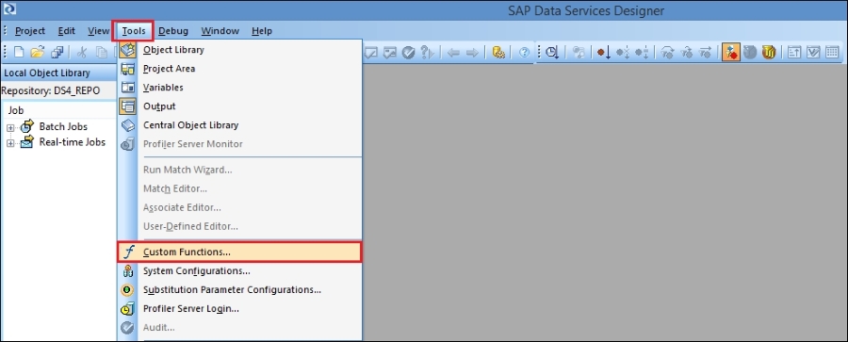
Task: Click the question mark with arrow icon
Action: pos(427,52)
